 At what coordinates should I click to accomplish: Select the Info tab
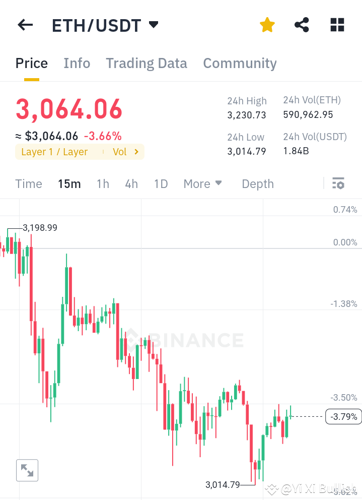click(x=77, y=63)
